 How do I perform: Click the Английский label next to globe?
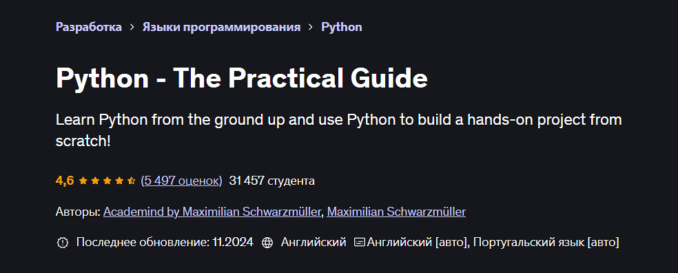click(314, 242)
